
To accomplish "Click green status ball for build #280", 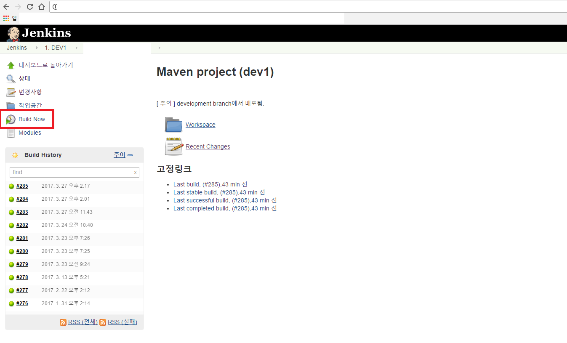I will point(12,252).
